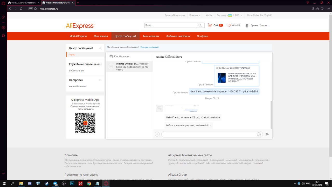Bookmark page with heart icon

(322, 9)
